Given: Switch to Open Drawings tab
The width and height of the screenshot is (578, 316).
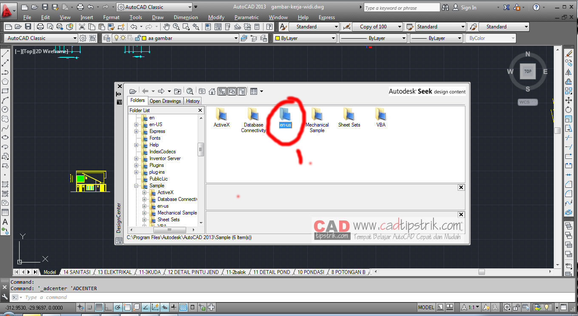Looking at the screenshot, I should pyautogui.click(x=165, y=101).
